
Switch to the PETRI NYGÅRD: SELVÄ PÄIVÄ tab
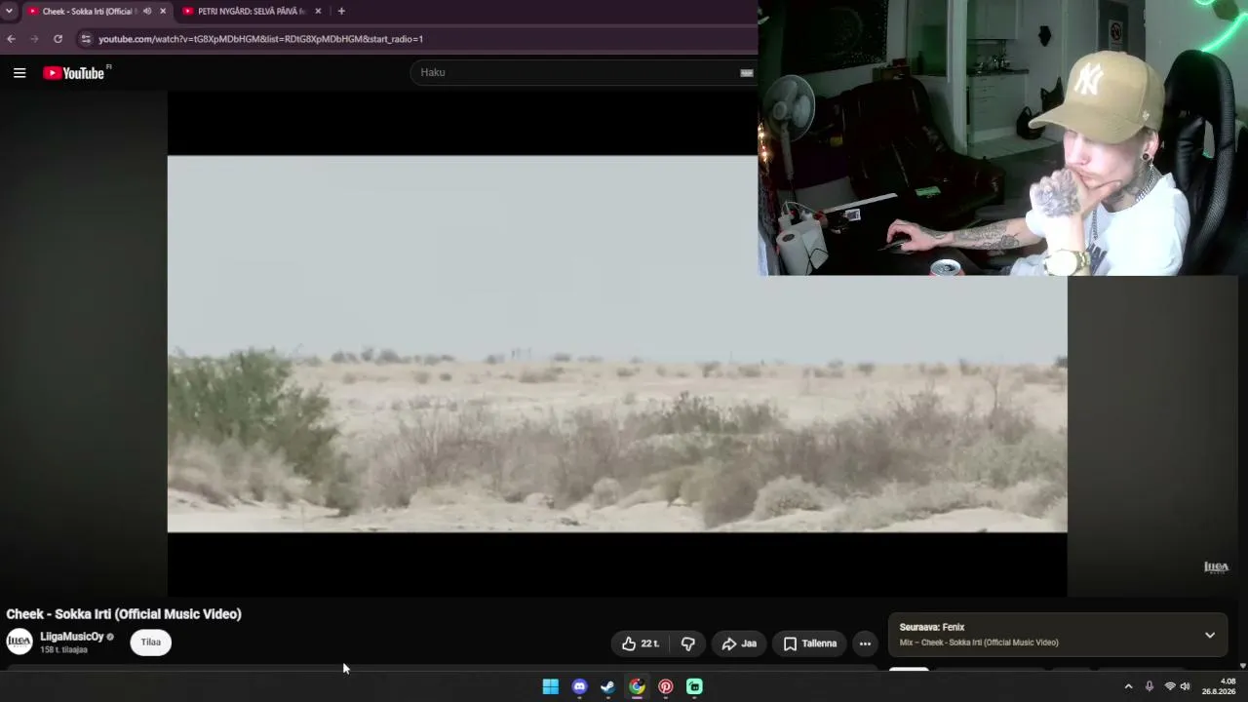(x=252, y=11)
